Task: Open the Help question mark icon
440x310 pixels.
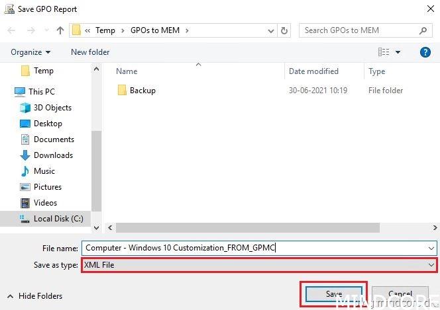Action: [x=425, y=52]
